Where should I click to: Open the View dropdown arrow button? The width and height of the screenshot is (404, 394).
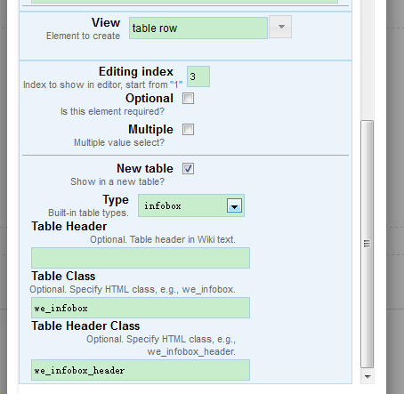pos(280,27)
